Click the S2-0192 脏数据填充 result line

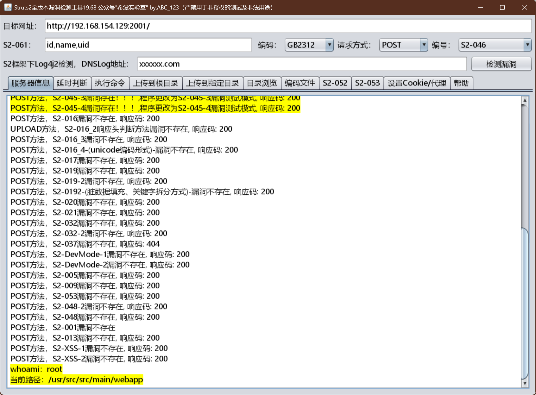tap(142, 192)
